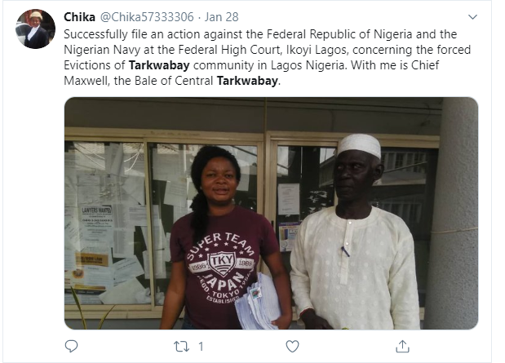Screen dimensions: 505x363
Task: Open the attached photo in the tweet
Action: 271,214
